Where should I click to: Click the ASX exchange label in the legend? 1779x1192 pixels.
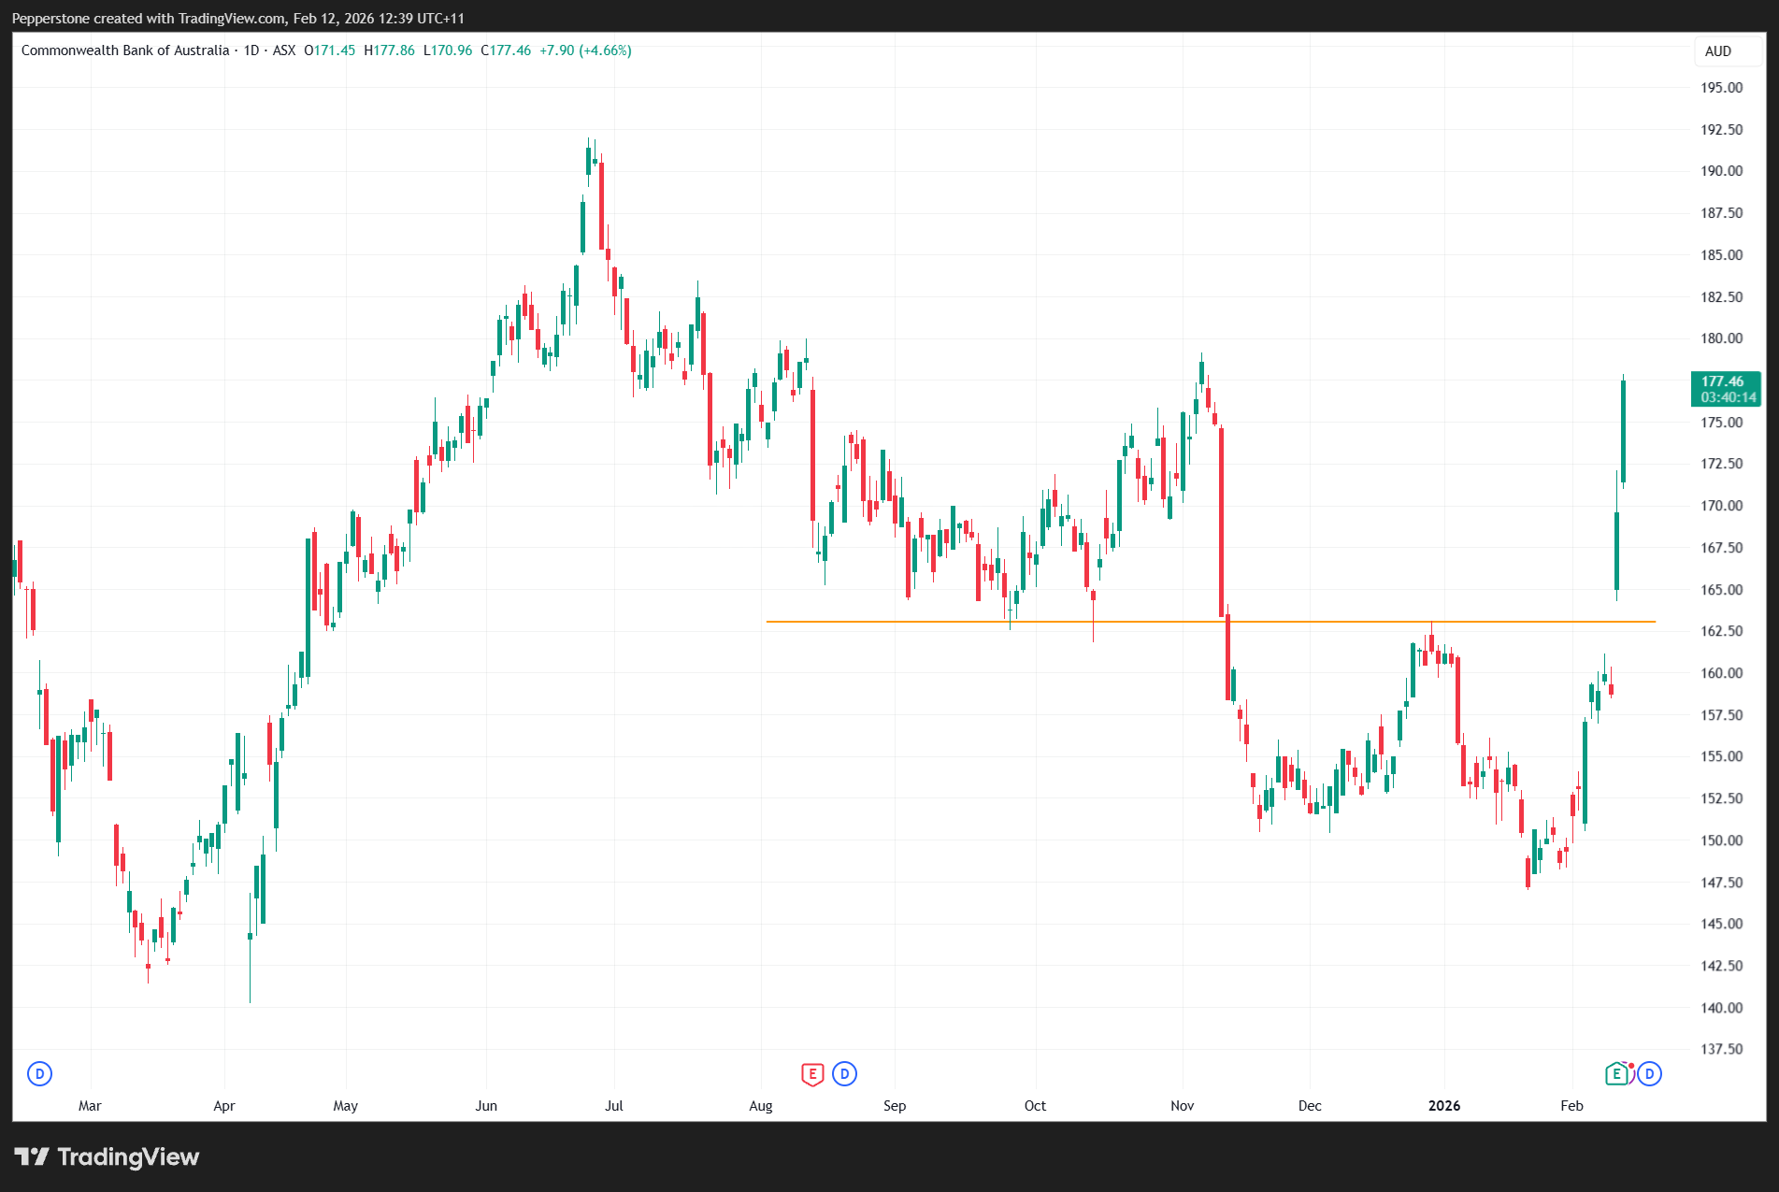284,50
